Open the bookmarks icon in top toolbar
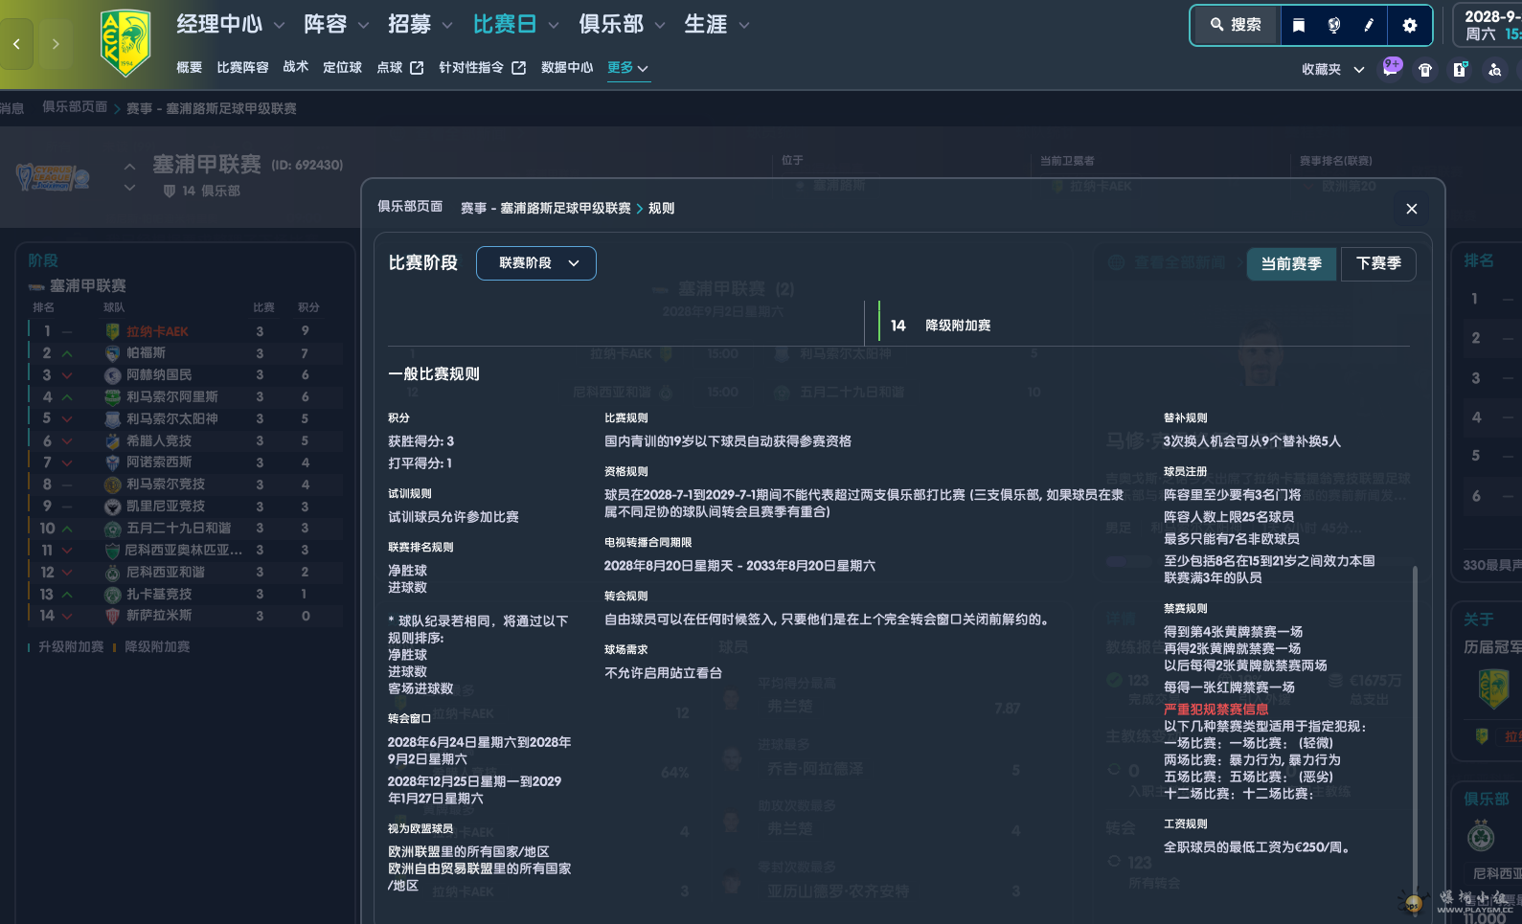The height and width of the screenshot is (924, 1522). tap(1299, 26)
